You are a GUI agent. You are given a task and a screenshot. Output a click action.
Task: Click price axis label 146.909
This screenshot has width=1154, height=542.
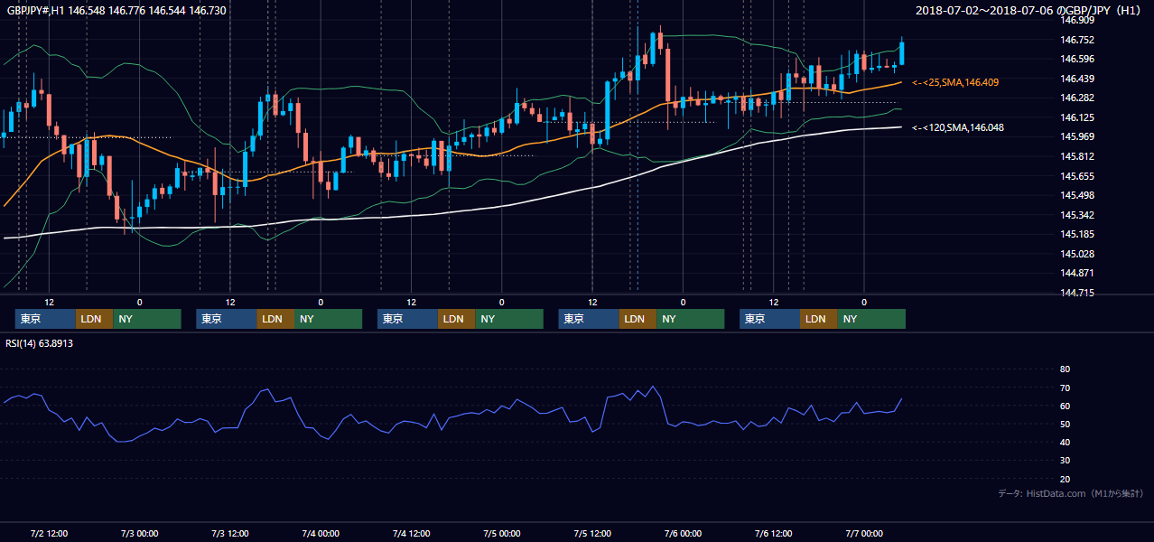[x=1078, y=20]
